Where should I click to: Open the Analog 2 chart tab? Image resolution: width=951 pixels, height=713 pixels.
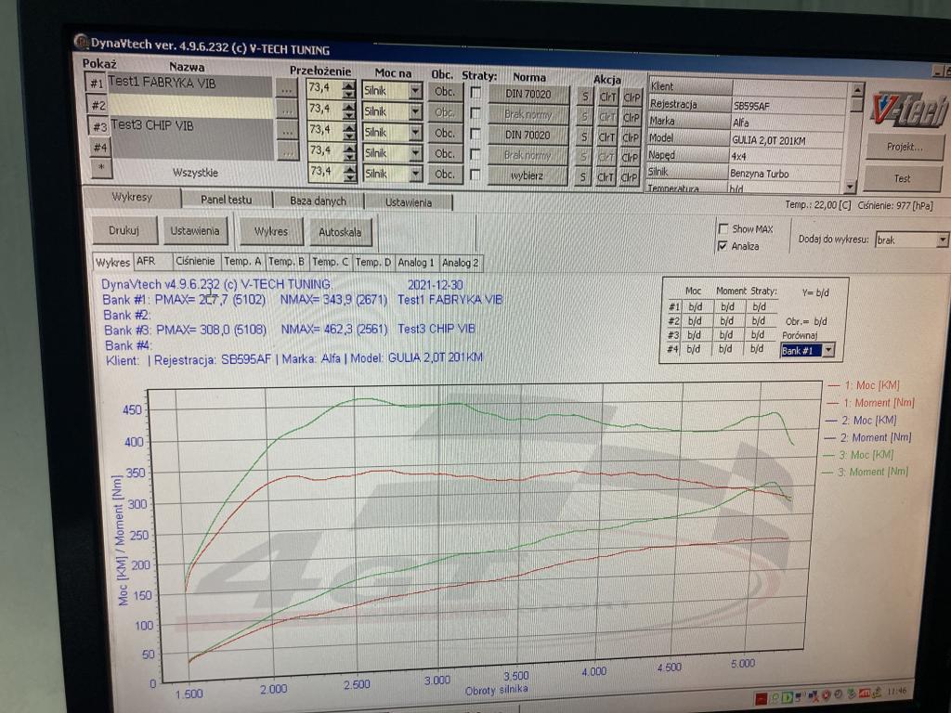461,263
